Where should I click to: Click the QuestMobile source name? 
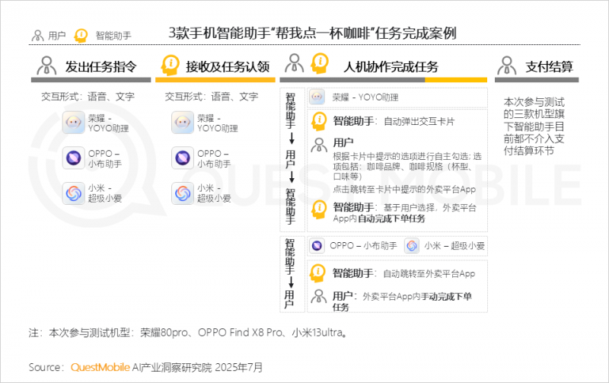point(100,367)
